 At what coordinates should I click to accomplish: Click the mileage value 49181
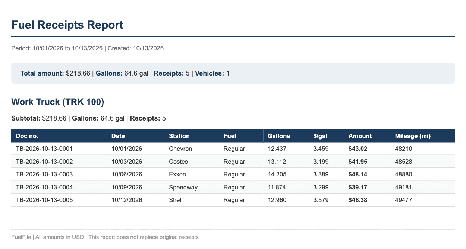(403, 187)
